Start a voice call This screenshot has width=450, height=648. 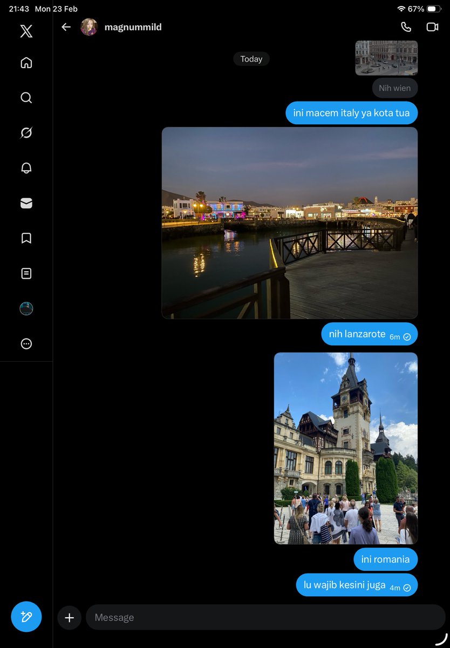(x=406, y=27)
